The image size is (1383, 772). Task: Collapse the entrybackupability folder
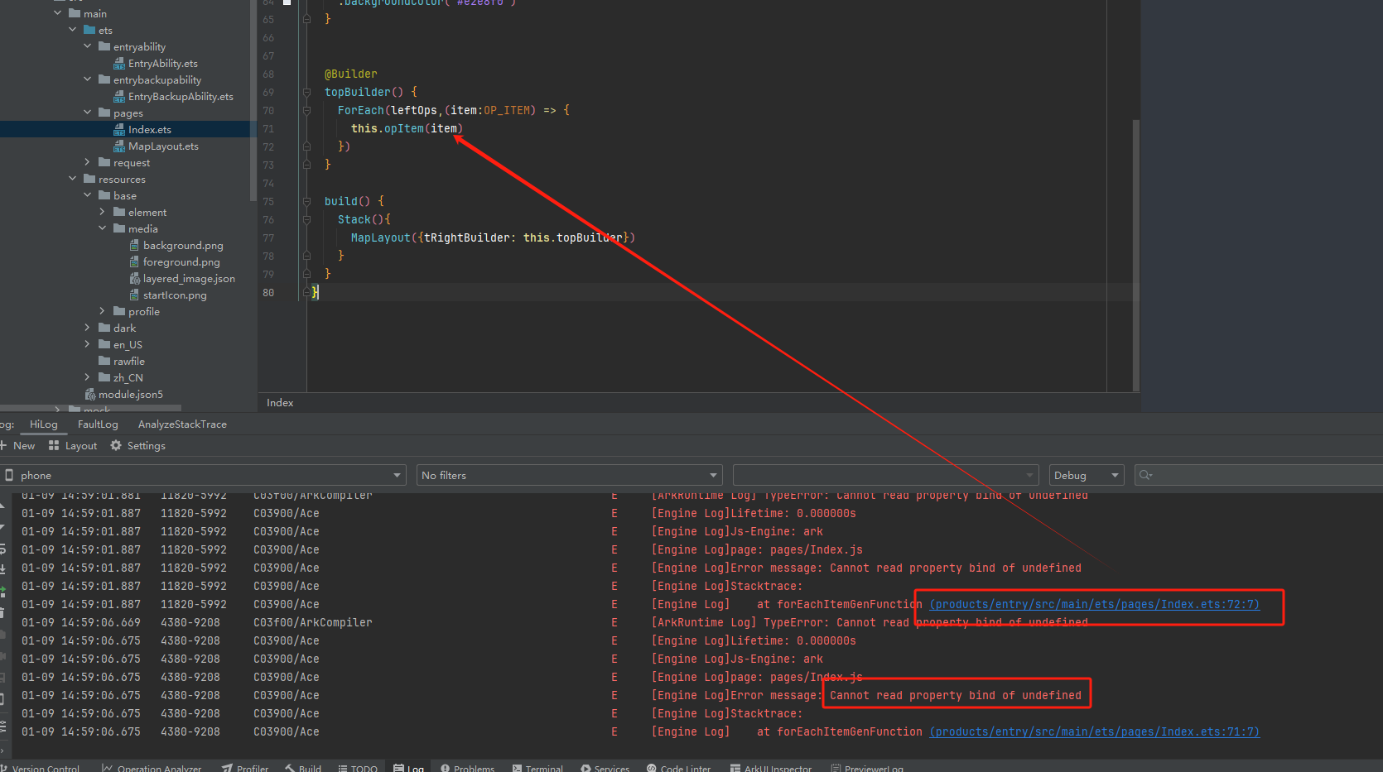tap(87, 79)
